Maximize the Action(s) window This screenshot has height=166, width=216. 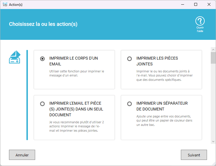coord(196,4)
